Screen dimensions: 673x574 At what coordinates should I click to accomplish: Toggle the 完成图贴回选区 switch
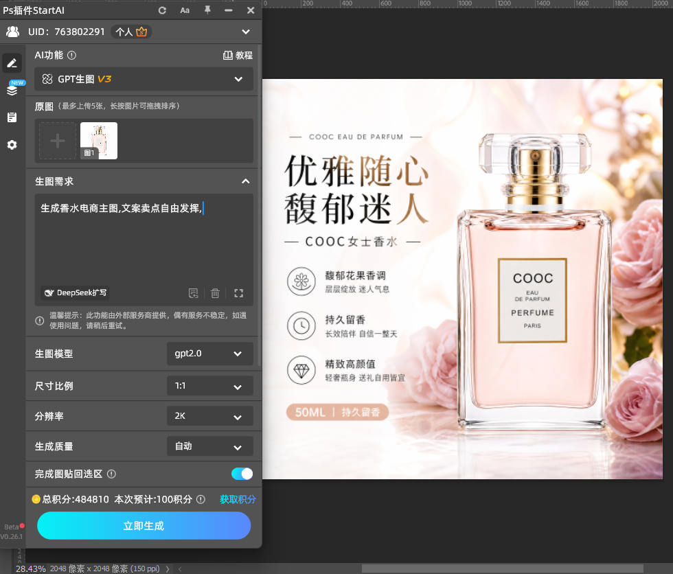click(242, 474)
